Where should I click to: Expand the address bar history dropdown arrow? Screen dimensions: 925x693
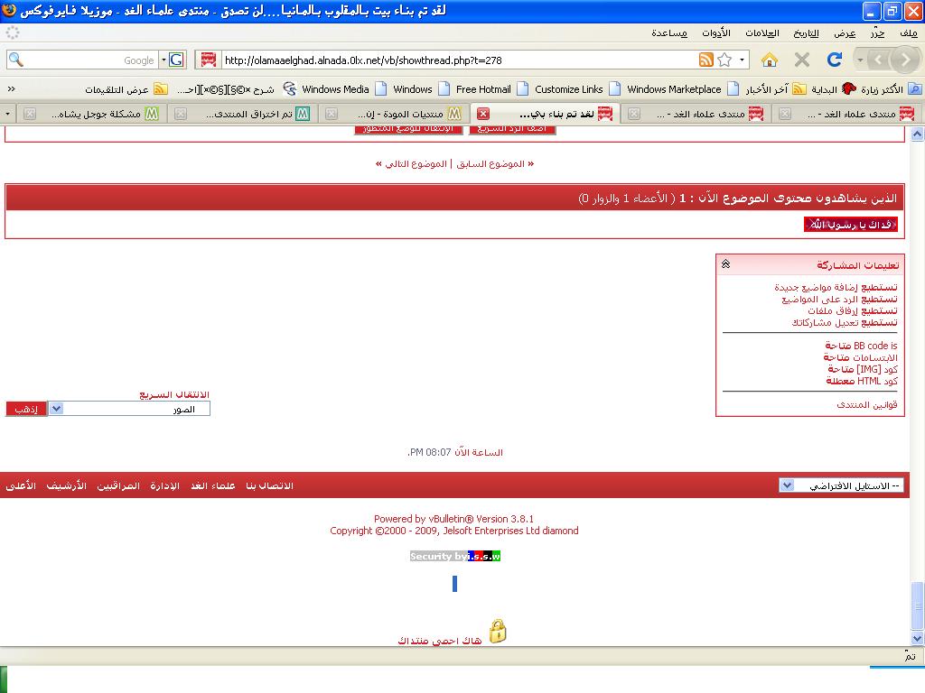pyautogui.click(x=743, y=60)
